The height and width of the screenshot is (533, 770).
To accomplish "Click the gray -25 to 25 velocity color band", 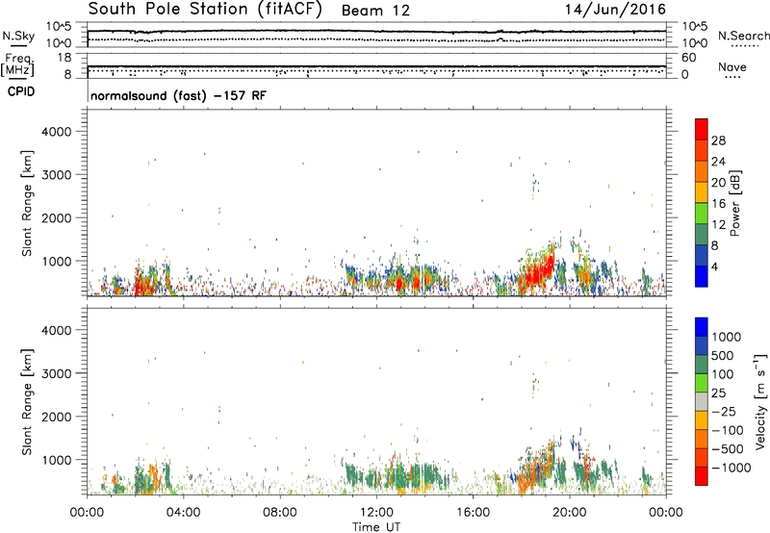I will coord(702,402).
